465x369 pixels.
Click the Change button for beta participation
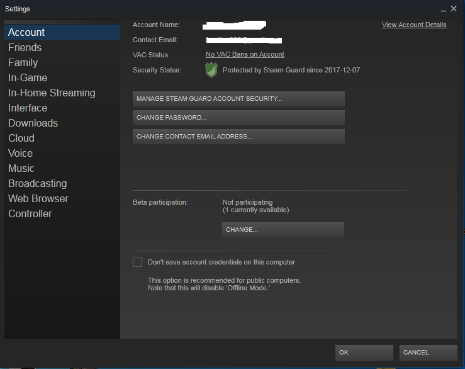pos(283,230)
